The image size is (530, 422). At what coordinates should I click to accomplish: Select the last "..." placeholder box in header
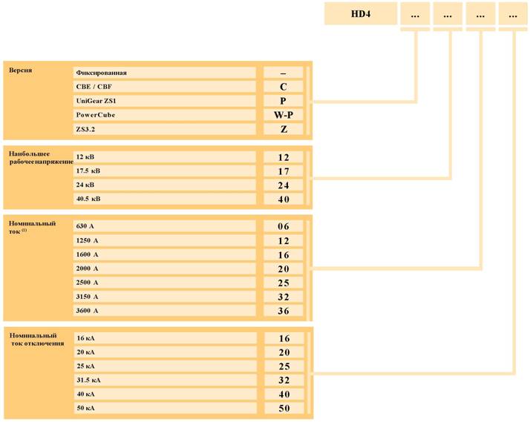click(x=514, y=13)
